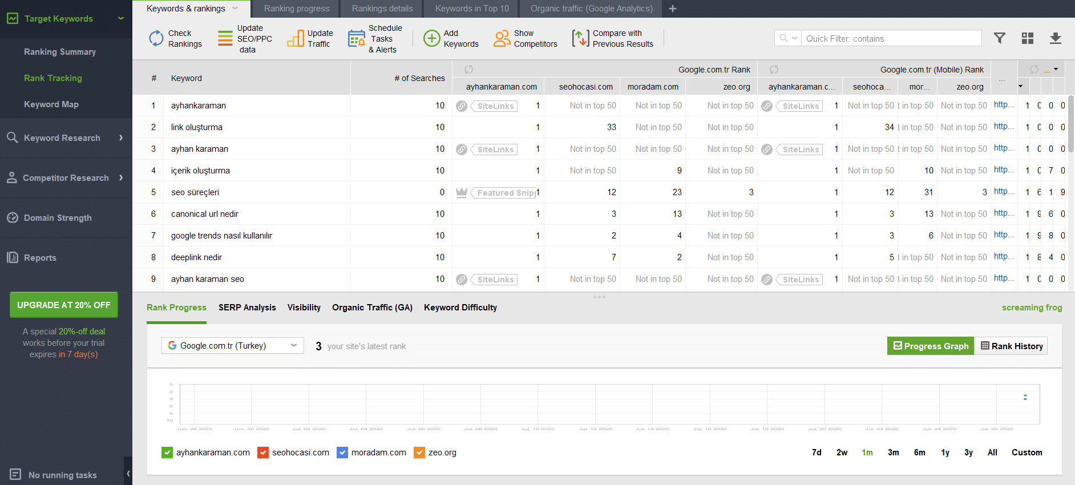Click the Target Keywords chart icon
This screenshot has width=1075, height=485.
[13, 18]
